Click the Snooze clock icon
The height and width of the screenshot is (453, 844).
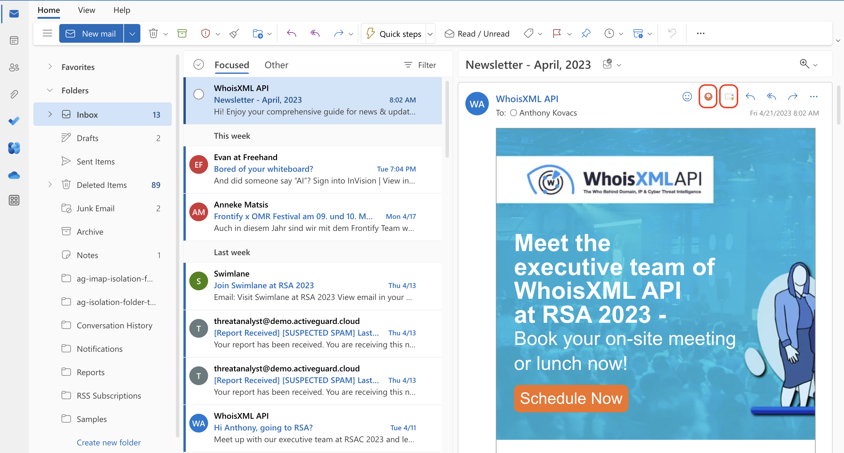pos(609,33)
